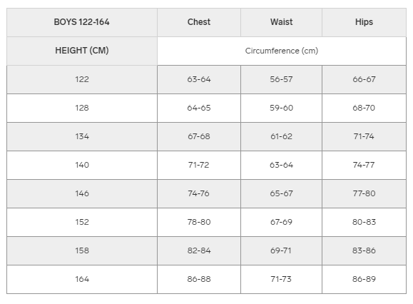Select the height 164 row cell
The height and width of the screenshot is (304, 413).
[82, 279]
